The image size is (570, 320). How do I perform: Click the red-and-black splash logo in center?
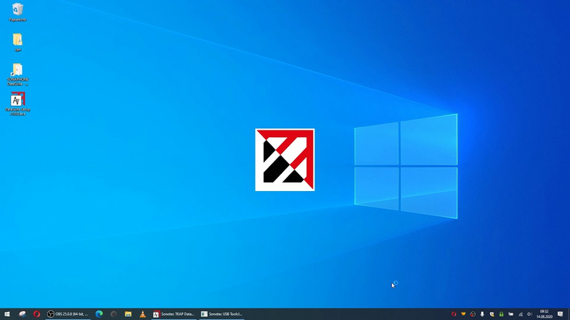click(285, 160)
